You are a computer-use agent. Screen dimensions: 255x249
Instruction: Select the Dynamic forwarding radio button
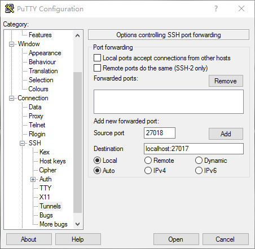(x=199, y=161)
